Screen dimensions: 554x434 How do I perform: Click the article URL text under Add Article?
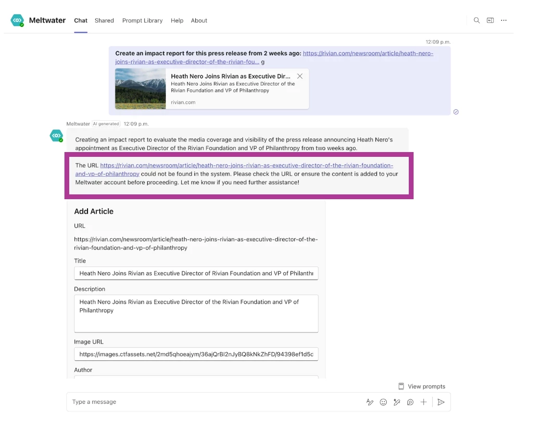point(196,244)
